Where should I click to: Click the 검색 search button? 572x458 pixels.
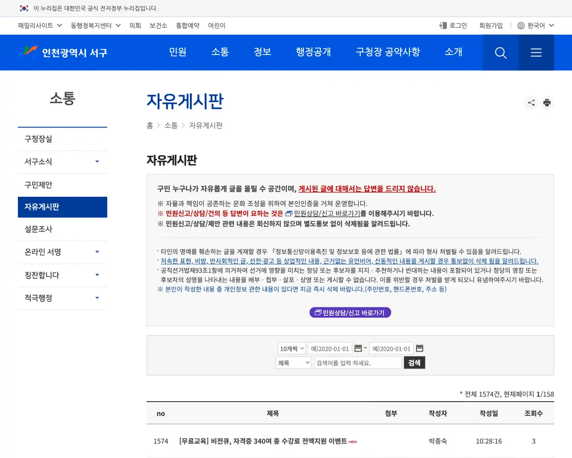click(x=414, y=362)
